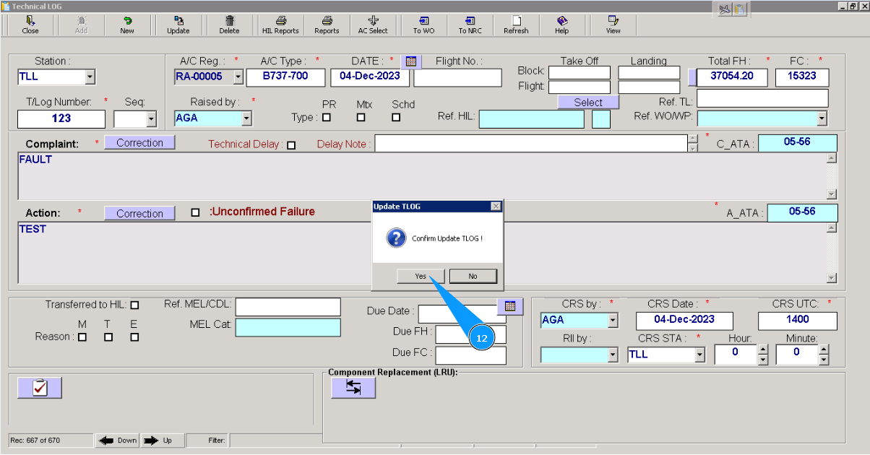870x455 pixels.
Task: Click the AC Select toolbar icon
Action: pos(373,25)
